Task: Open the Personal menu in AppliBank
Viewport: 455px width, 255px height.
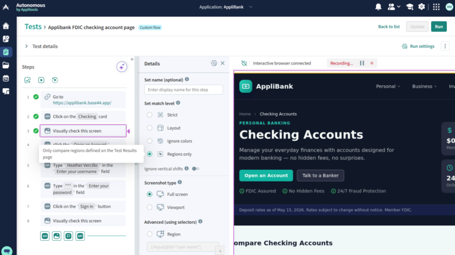Action: 388,86
